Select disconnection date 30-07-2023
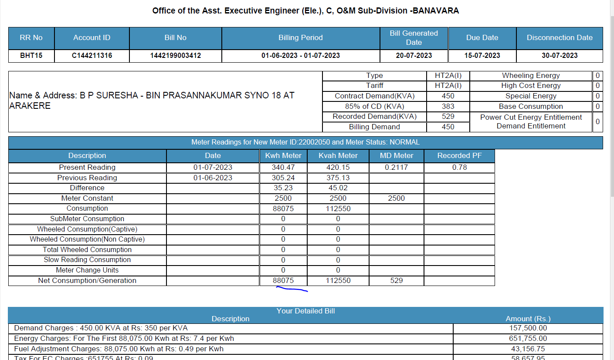 click(560, 56)
